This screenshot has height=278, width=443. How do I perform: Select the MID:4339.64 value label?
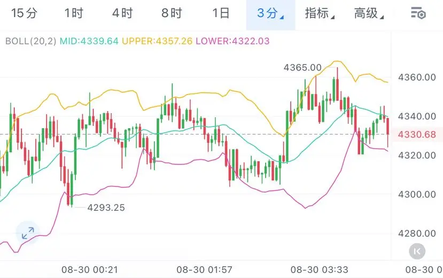pos(89,41)
